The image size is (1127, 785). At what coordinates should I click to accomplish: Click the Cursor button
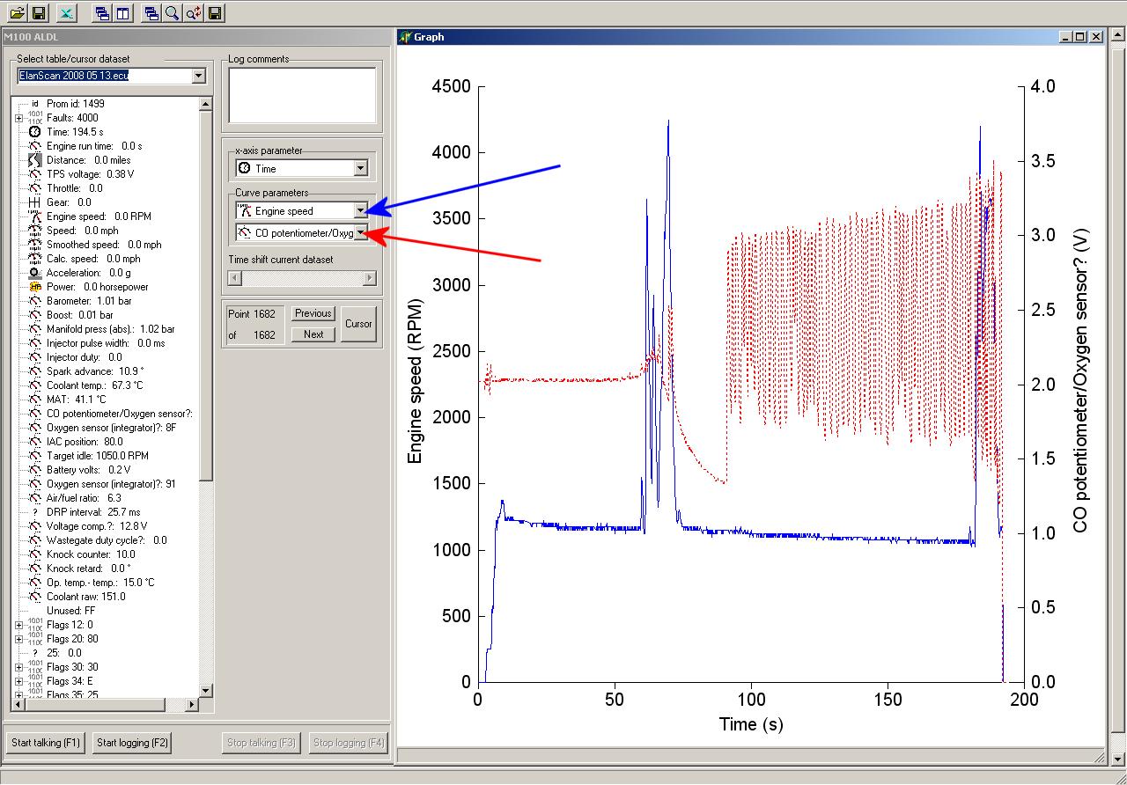pyautogui.click(x=358, y=324)
